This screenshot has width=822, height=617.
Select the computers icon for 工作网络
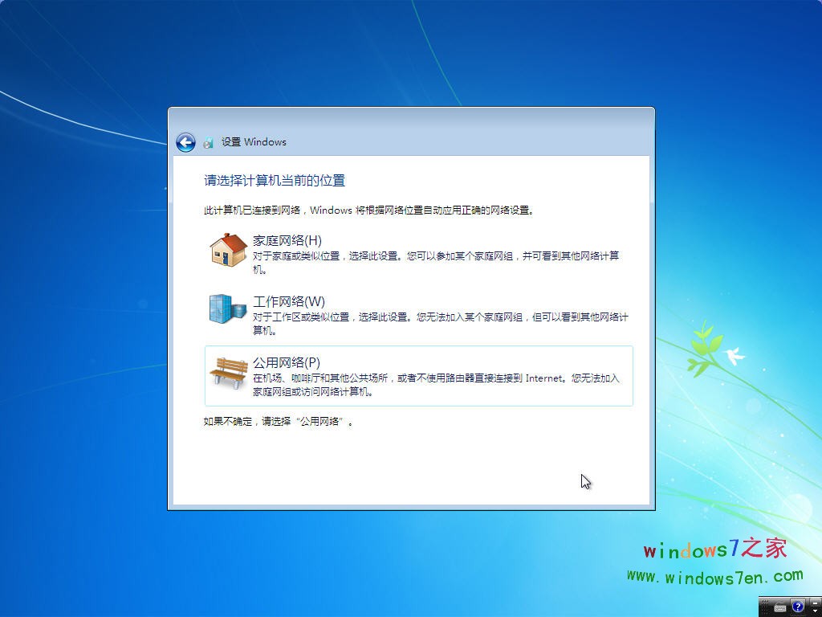226,309
